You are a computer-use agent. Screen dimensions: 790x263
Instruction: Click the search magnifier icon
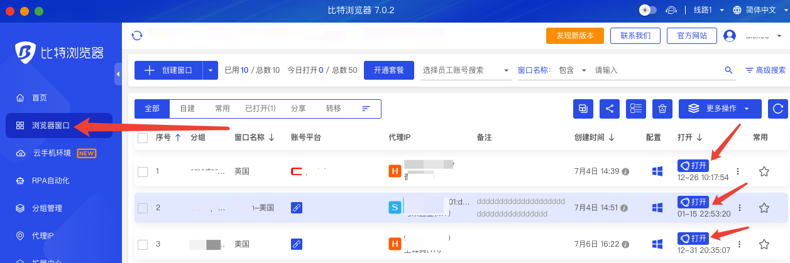pyautogui.click(x=729, y=70)
